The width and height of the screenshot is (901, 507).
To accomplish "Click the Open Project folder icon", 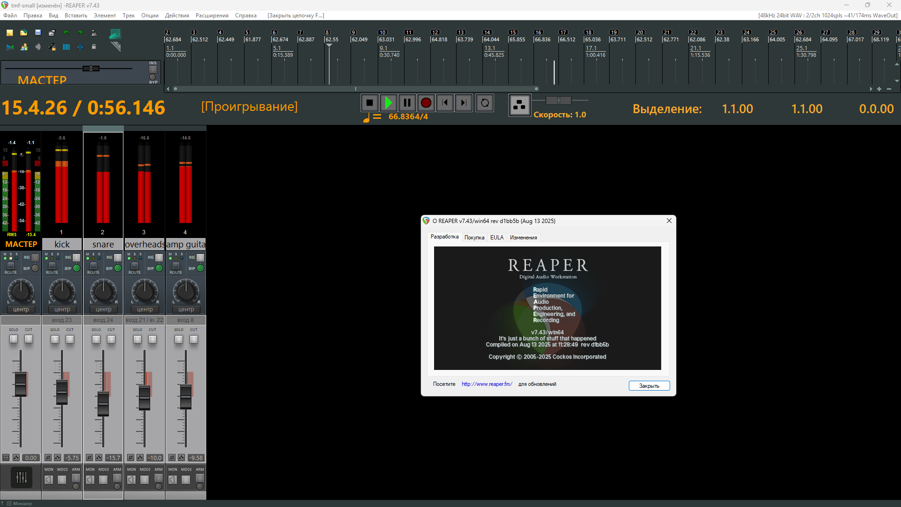I will pyautogui.click(x=24, y=33).
